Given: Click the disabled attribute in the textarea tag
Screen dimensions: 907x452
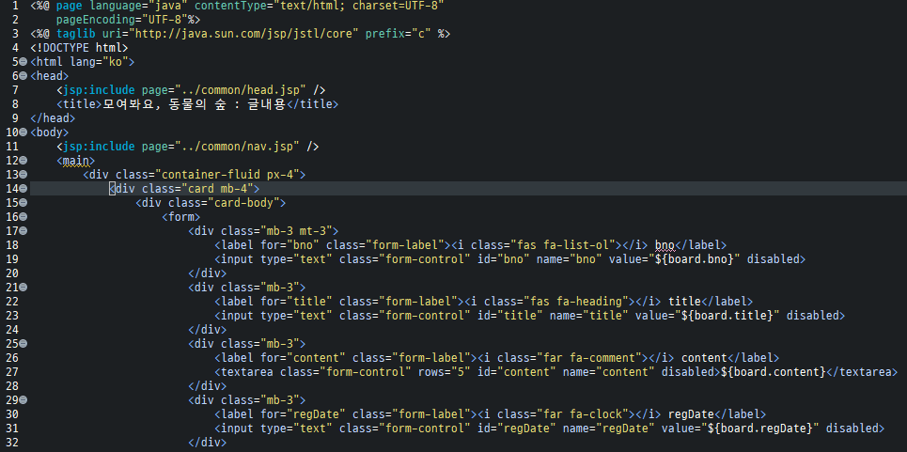Looking at the screenshot, I should coord(688,373).
